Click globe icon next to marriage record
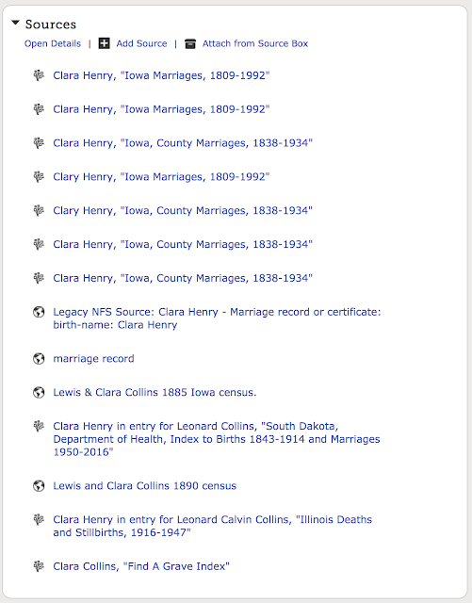Image resolution: width=472 pixels, height=603 pixels. click(39, 359)
